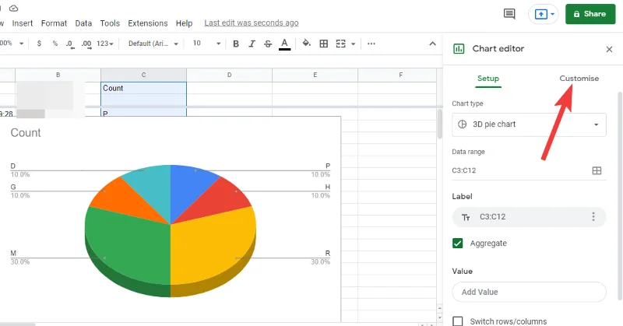
Task: Open the font size 10 dropdown
Action: 206,44
